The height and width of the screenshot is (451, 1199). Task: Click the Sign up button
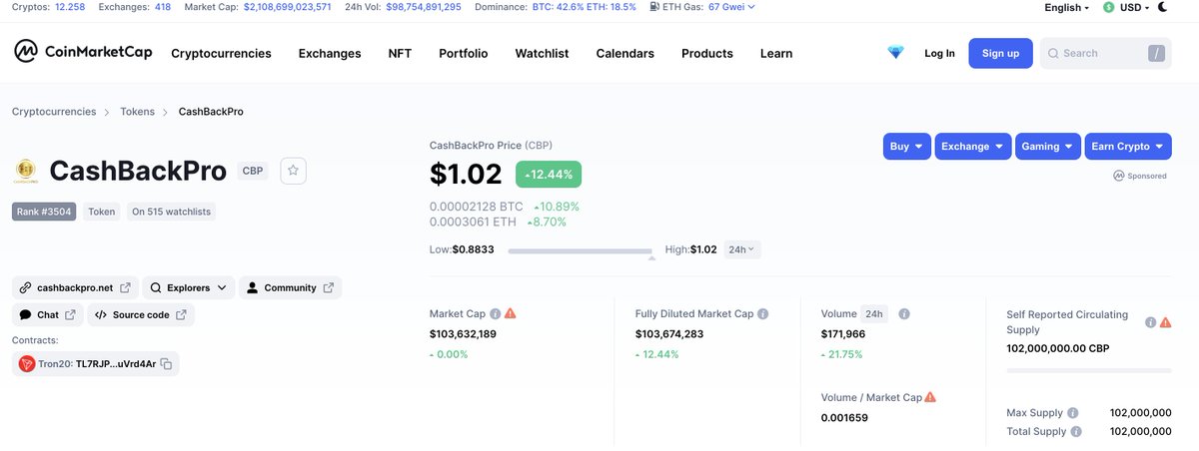[1000, 53]
